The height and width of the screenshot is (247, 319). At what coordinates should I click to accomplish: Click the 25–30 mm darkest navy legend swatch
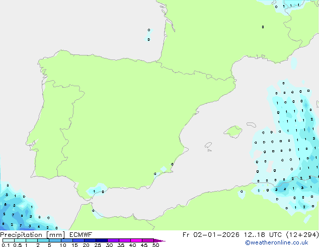102,240
